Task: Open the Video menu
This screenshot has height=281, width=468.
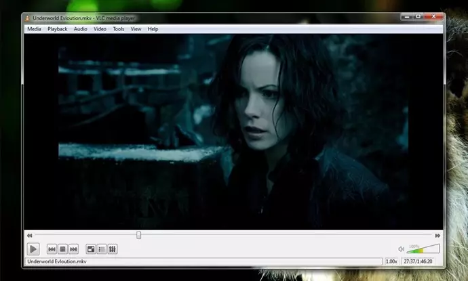Action: (100, 29)
